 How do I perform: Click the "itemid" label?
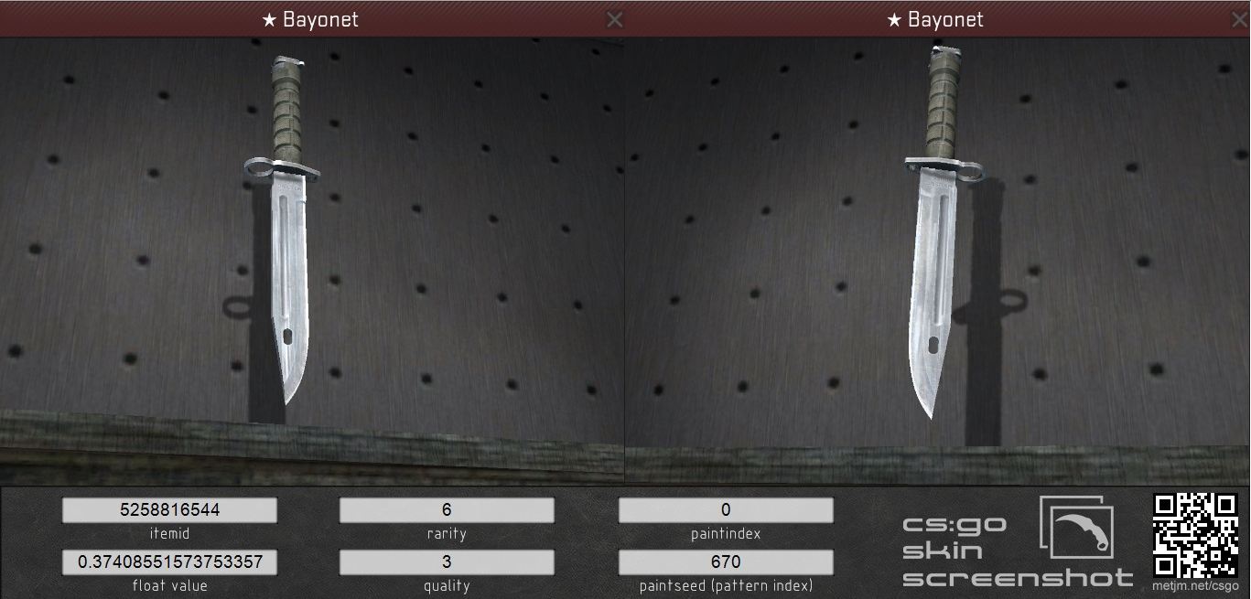coord(169,533)
